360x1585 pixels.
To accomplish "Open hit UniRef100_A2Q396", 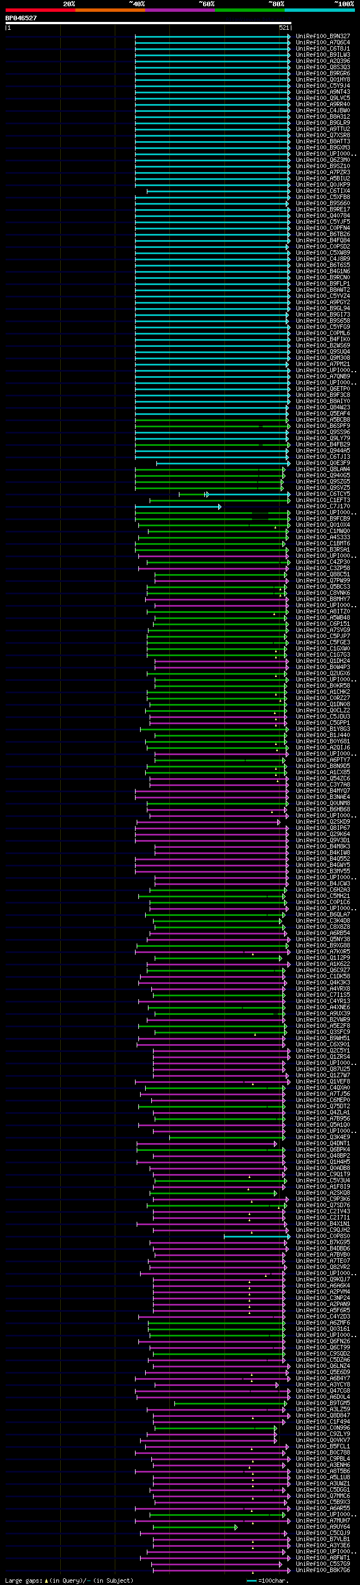I will pyautogui.click(x=323, y=61).
